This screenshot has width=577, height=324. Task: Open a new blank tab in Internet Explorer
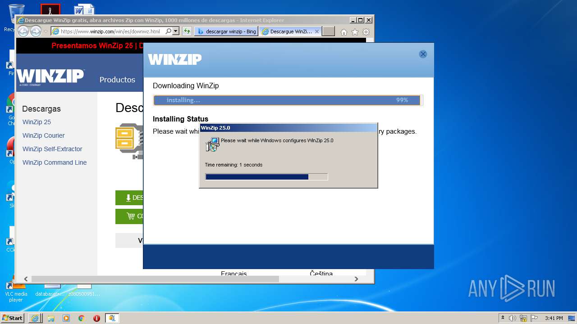(329, 31)
